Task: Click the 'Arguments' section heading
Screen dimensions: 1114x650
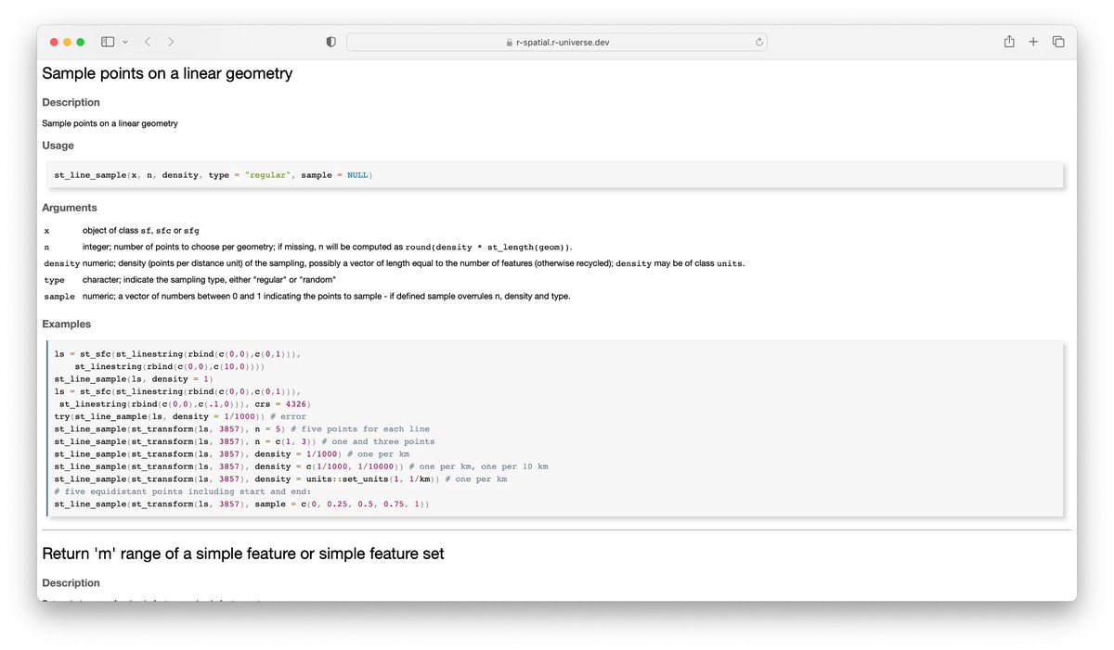Action: [x=69, y=208]
